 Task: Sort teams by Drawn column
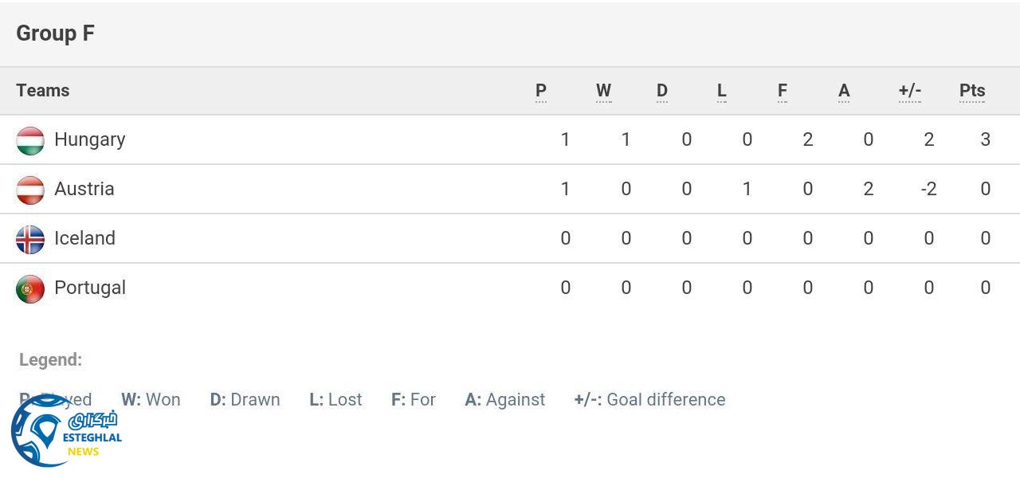(x=661, y=91)
